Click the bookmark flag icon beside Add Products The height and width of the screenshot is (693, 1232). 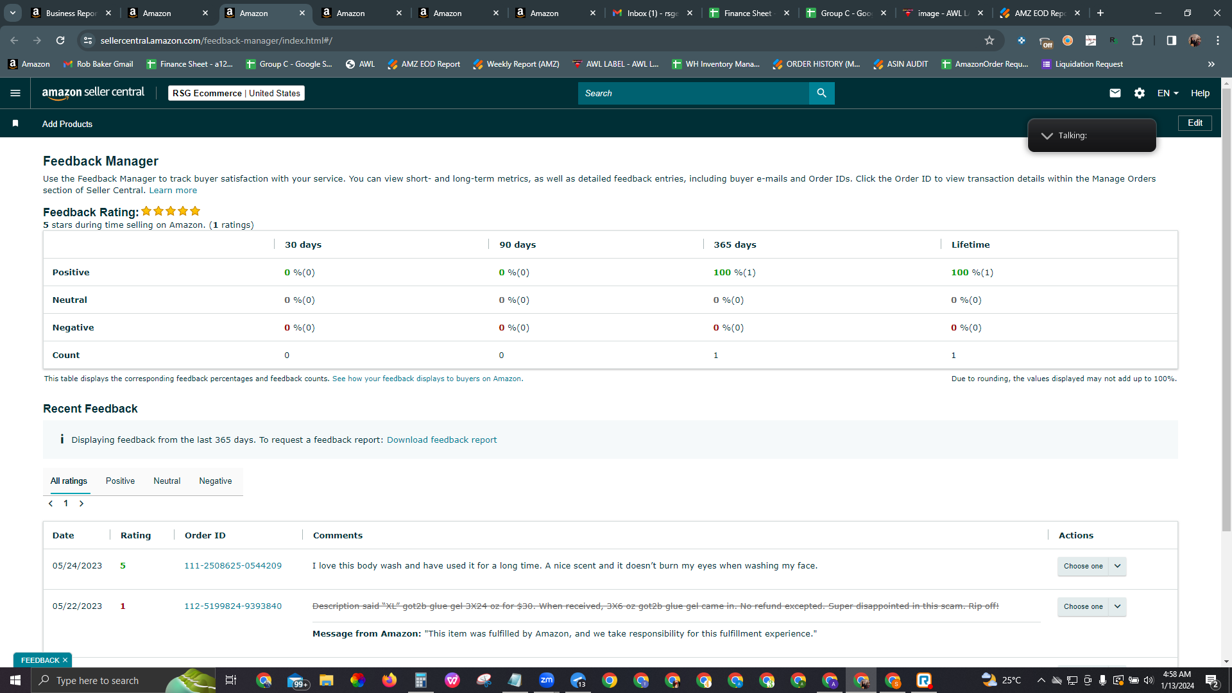point(15,123)
